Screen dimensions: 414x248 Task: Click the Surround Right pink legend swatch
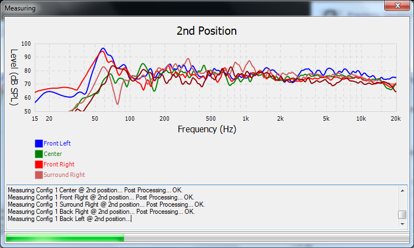39,175
